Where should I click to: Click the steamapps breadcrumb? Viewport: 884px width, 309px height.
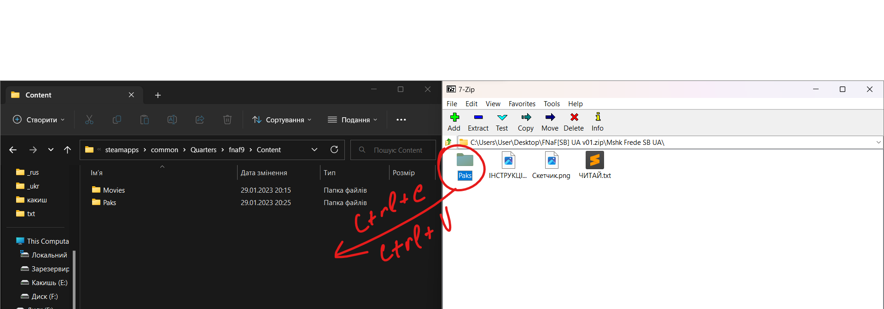pos(122,150)
